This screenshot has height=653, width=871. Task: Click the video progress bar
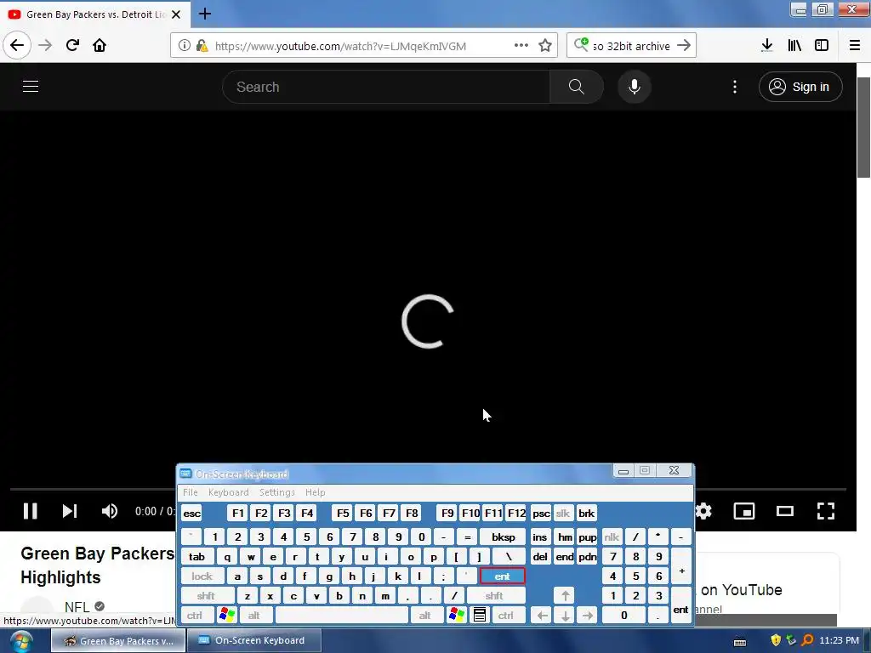(x=428, y=489)
